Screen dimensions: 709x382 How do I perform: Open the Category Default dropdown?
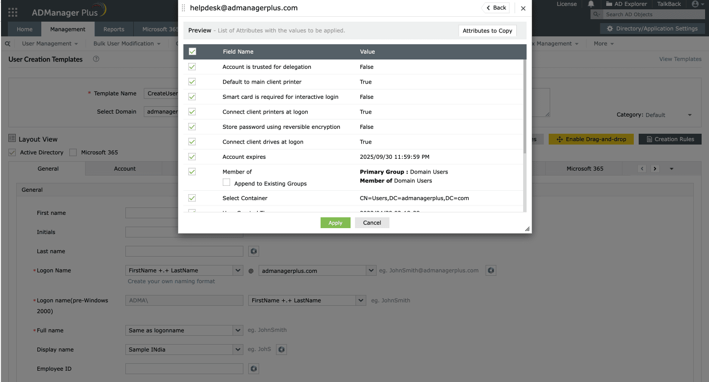(689, 115)
